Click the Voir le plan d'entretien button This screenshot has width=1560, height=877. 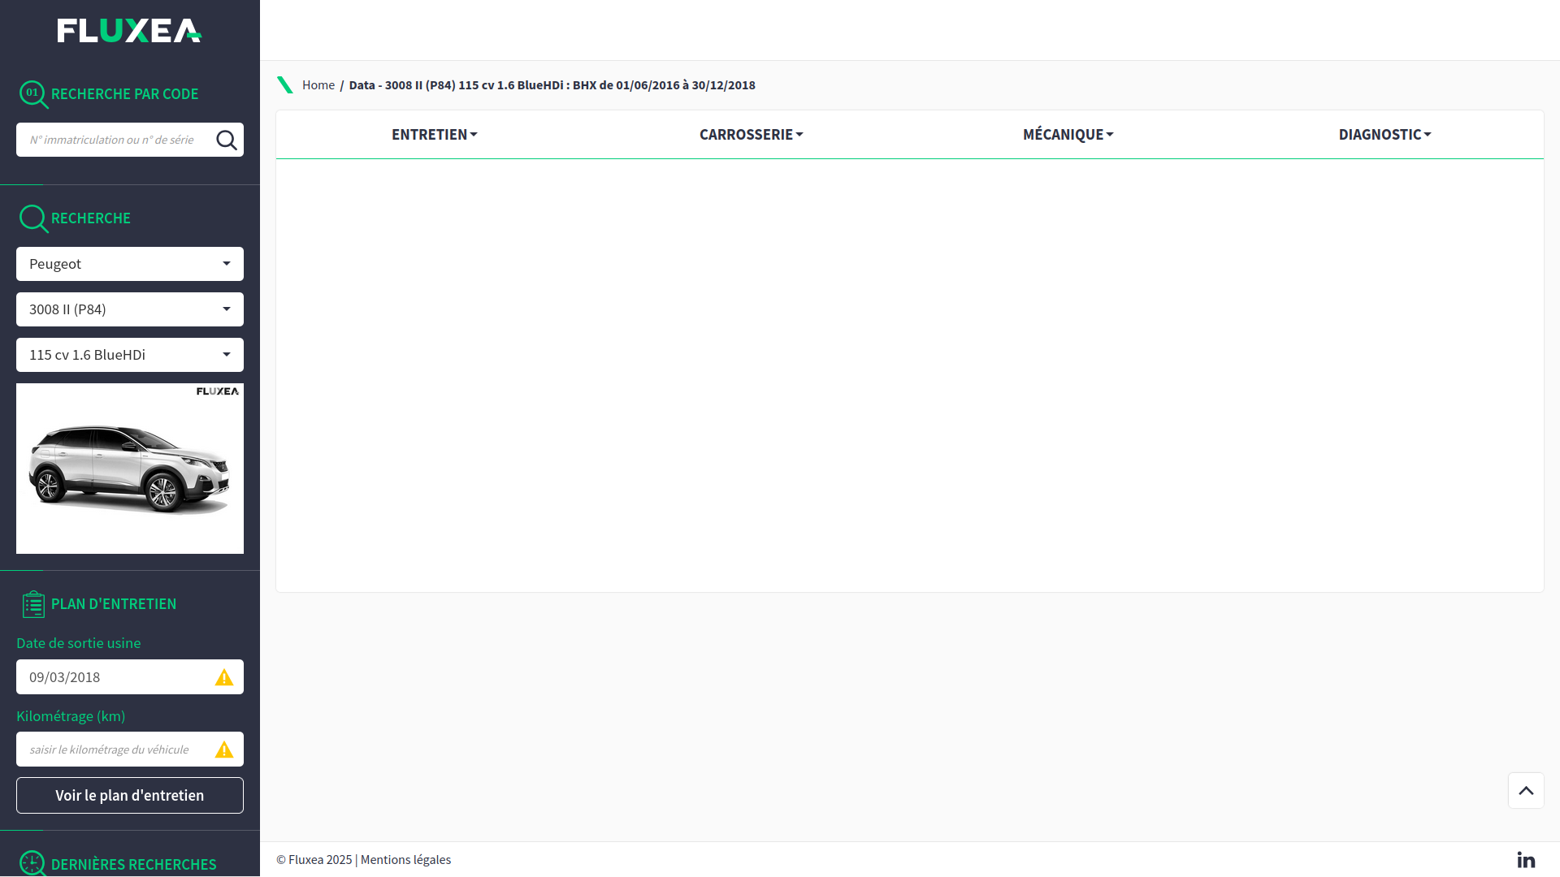(130, 795)
